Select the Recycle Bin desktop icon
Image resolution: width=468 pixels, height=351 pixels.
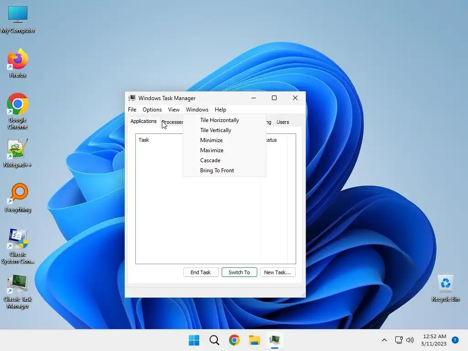coord(445,288)
